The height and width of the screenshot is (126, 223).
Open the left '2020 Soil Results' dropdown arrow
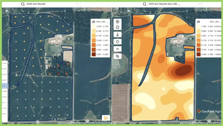(x=78, y=4)
